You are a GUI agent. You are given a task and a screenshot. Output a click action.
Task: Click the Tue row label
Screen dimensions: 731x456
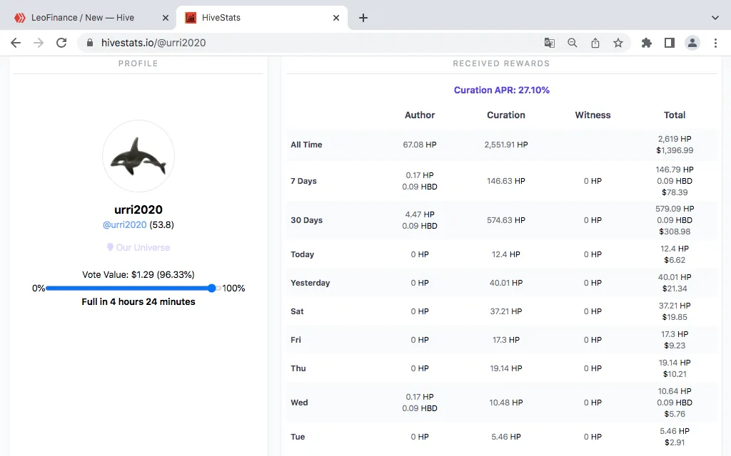(298, 437)
